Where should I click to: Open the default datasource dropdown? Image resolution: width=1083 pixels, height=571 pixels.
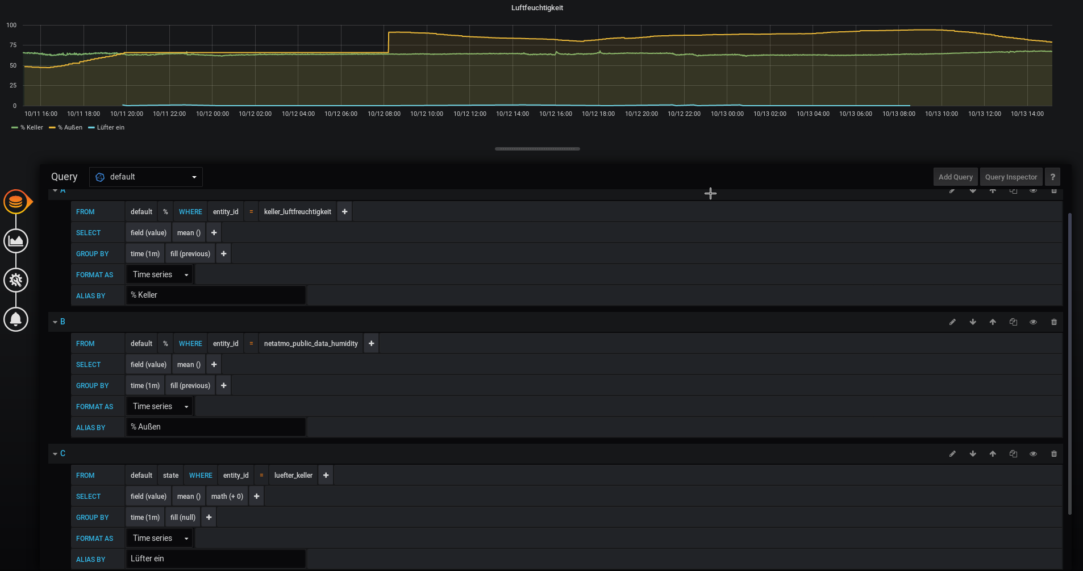tap(145, 177)
